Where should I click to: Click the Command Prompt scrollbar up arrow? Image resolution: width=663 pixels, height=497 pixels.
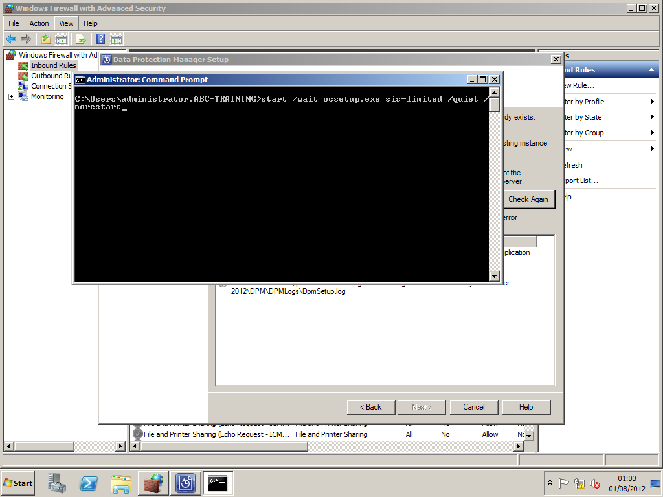[x=494, y=92]
